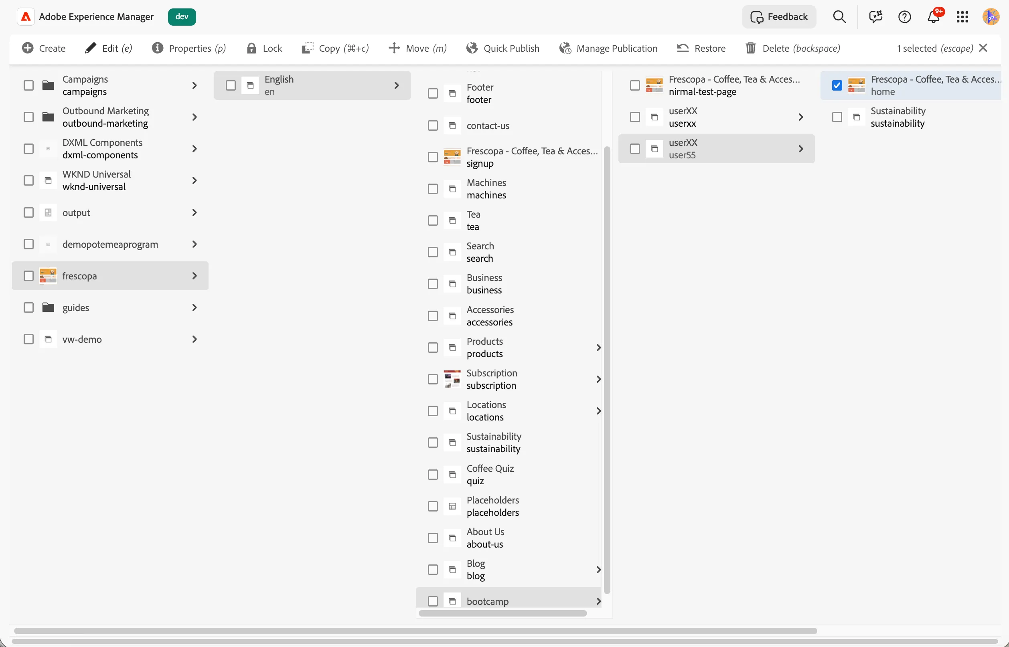Click Delete trash action
This screenshot has height=647, width=1009.
tap(792, 49)
